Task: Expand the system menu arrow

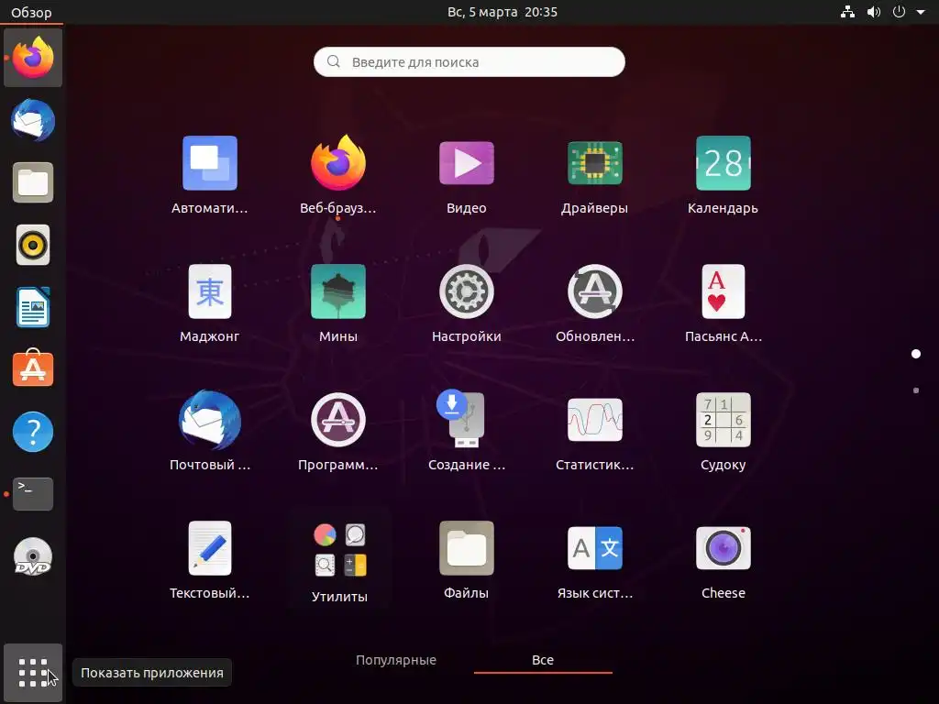Action: (921, 12)
